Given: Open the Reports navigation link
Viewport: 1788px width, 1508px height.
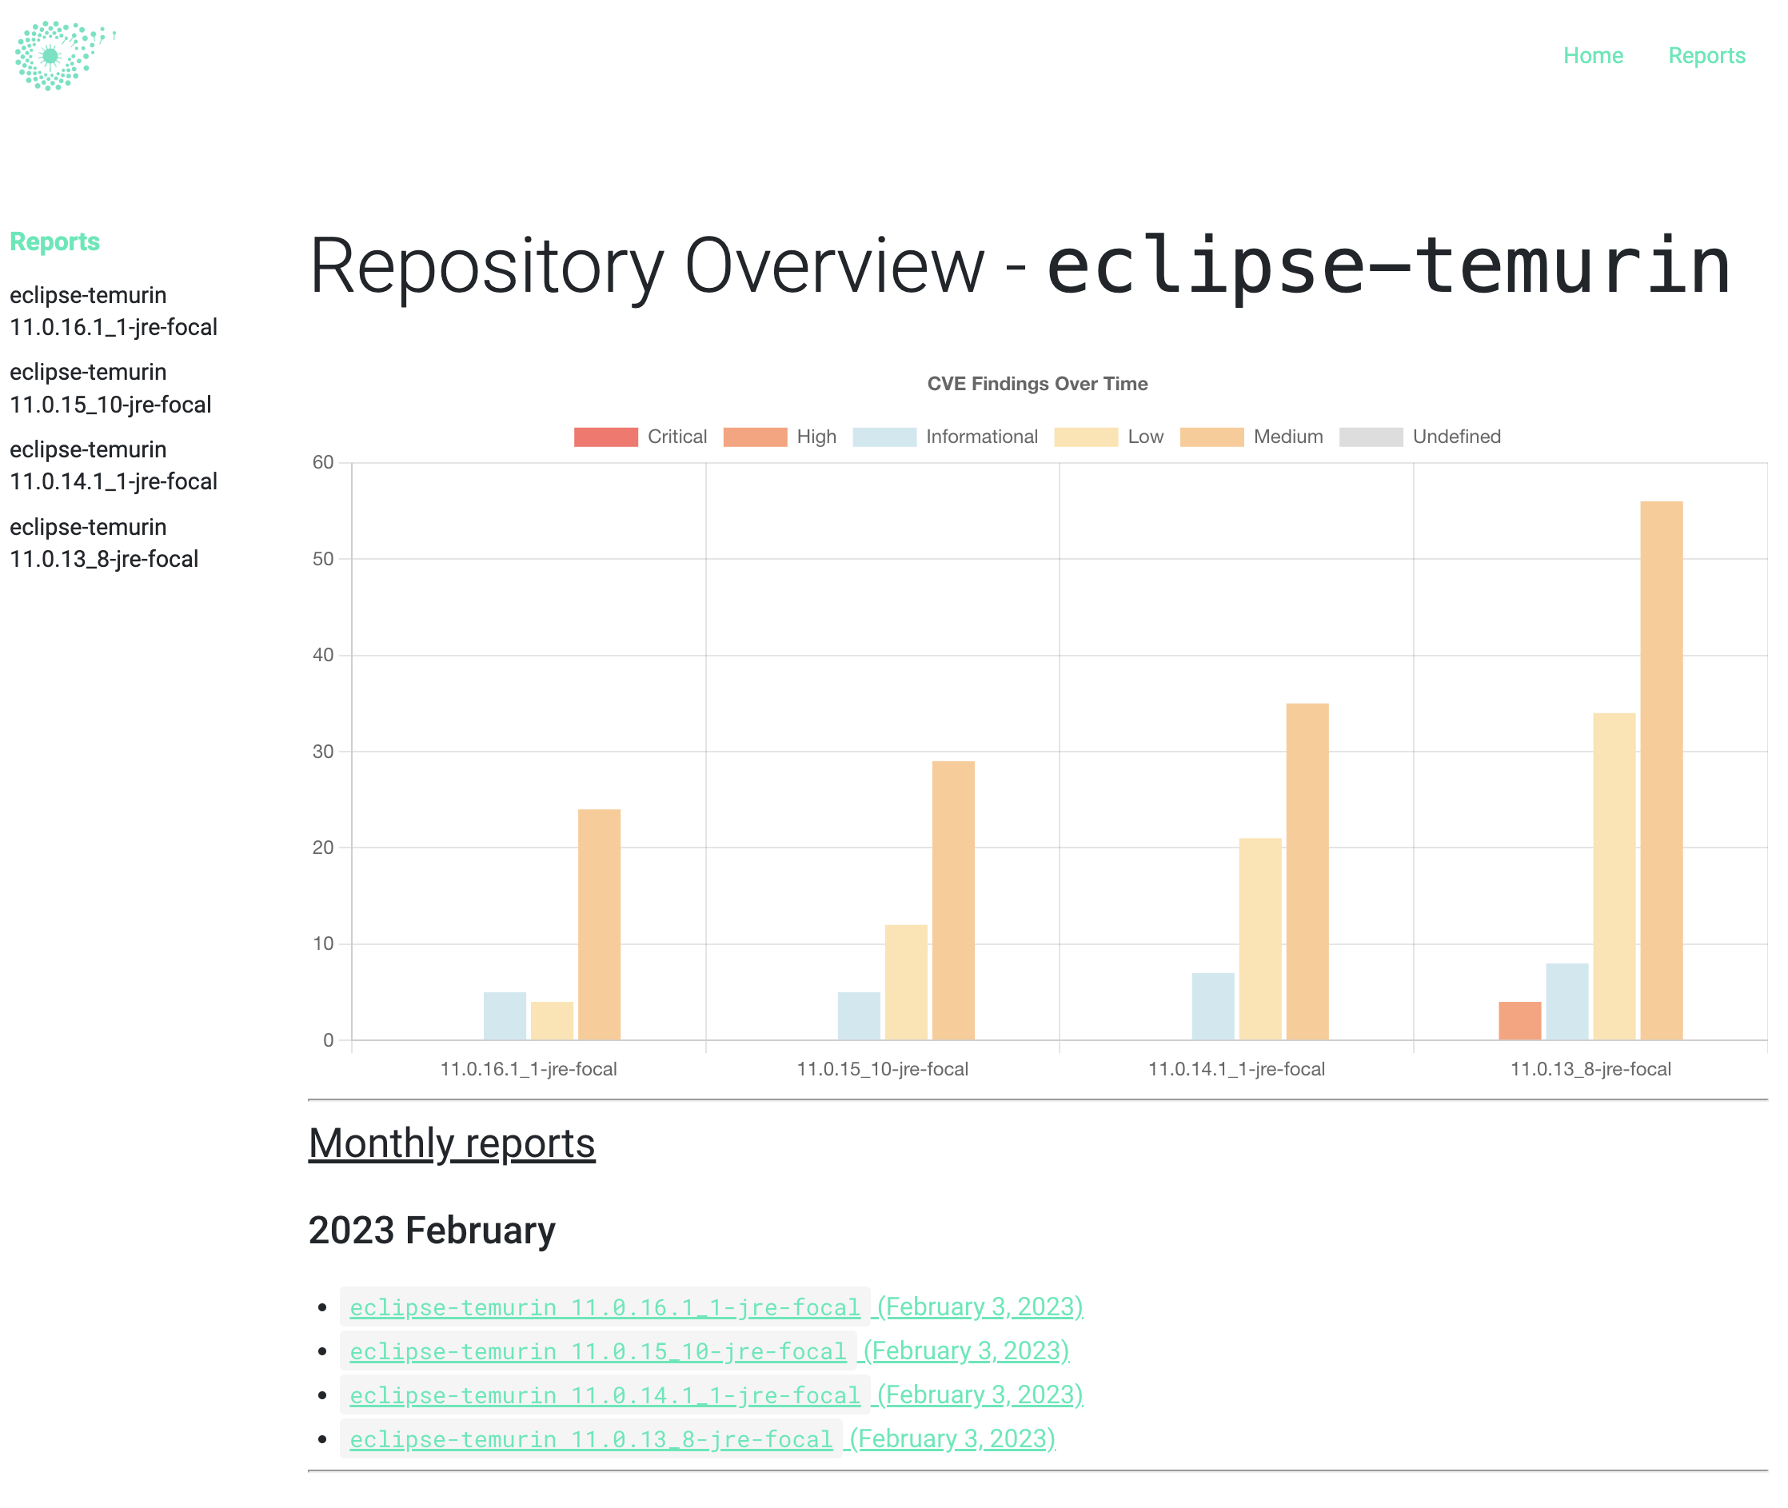Looking at the screenshot, I should pos(1706,55).
